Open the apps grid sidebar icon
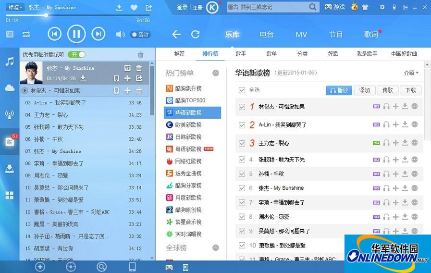This screenshot has width=431, height=273. click(x=10, y=196)
